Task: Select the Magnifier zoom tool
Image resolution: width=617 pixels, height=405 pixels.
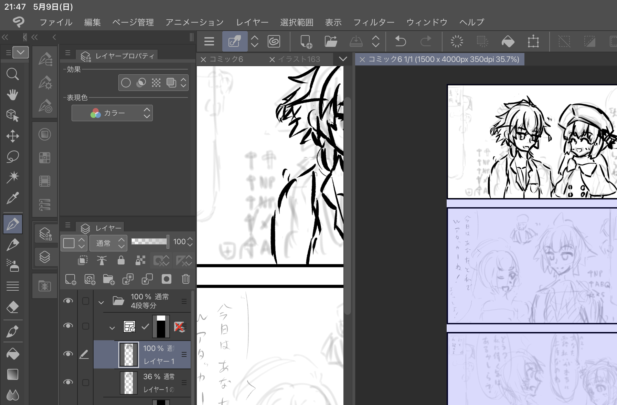Action: 12,74
